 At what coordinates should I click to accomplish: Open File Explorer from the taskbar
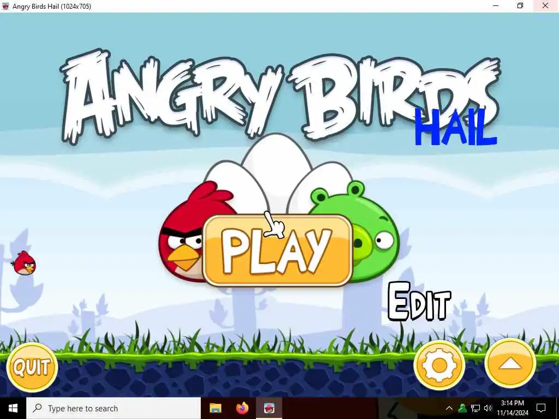coord(215,408)
